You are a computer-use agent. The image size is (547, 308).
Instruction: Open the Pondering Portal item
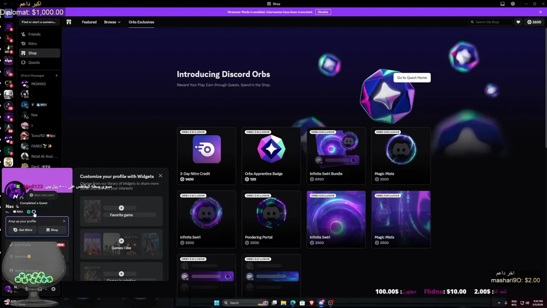[271, 219]
